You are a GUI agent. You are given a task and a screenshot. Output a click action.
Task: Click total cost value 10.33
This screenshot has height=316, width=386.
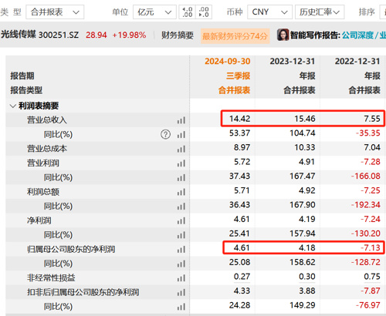click(305, 147)
